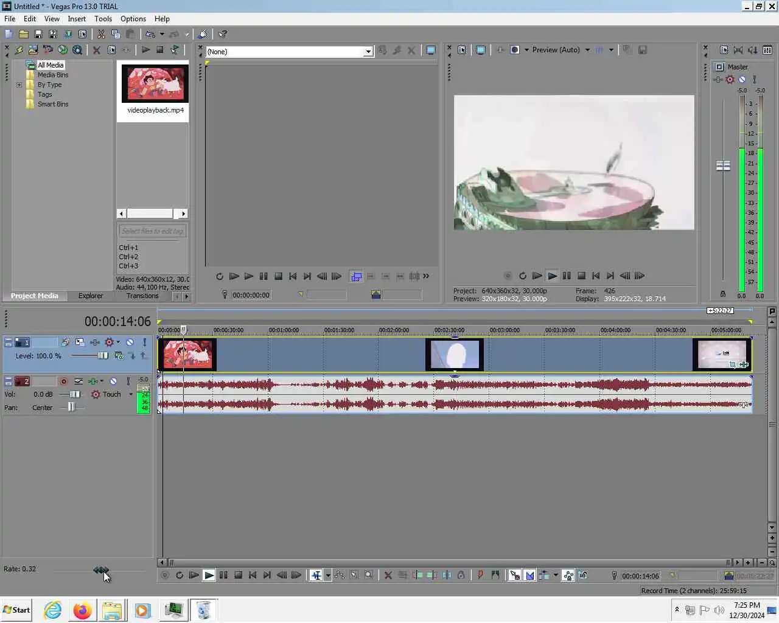Mute video track 1
Viewport: 779px width, 623px height.
click(130, 342)
